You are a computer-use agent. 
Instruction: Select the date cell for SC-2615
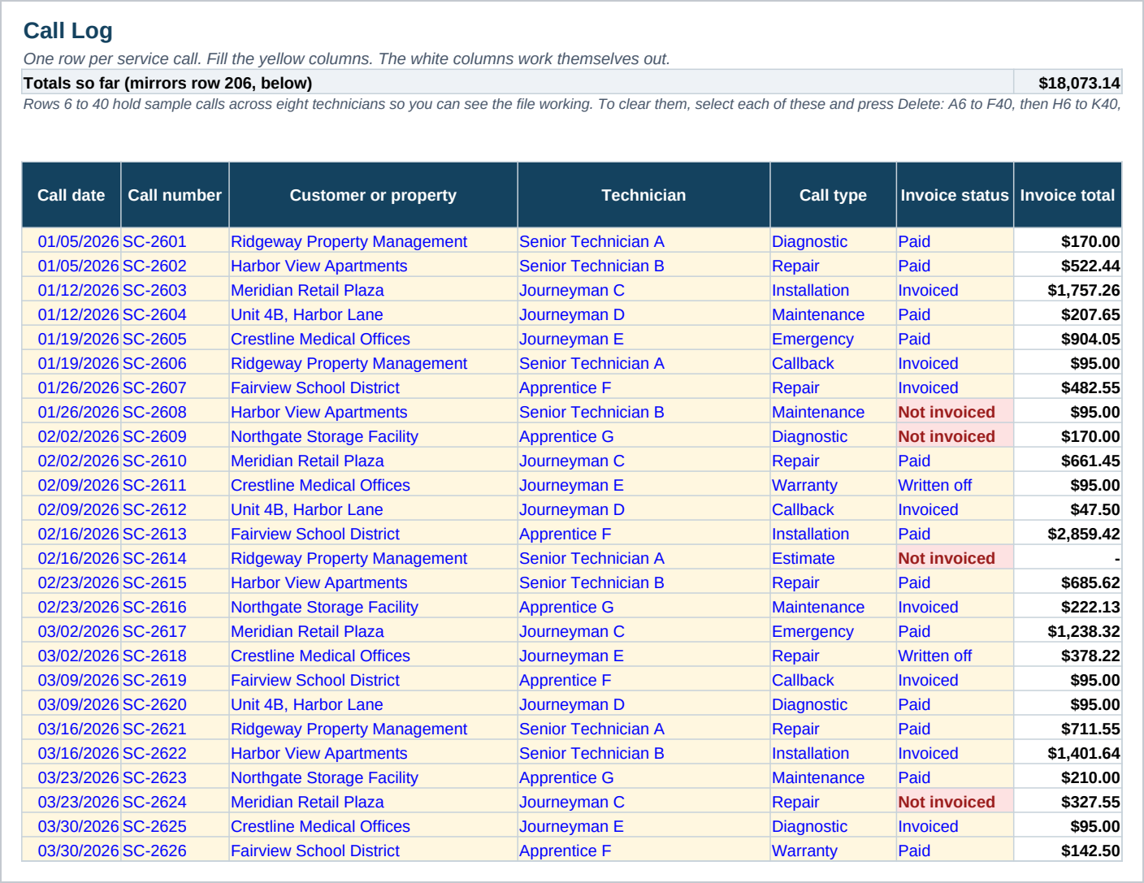pyautogui.click(x=71, y=582)
